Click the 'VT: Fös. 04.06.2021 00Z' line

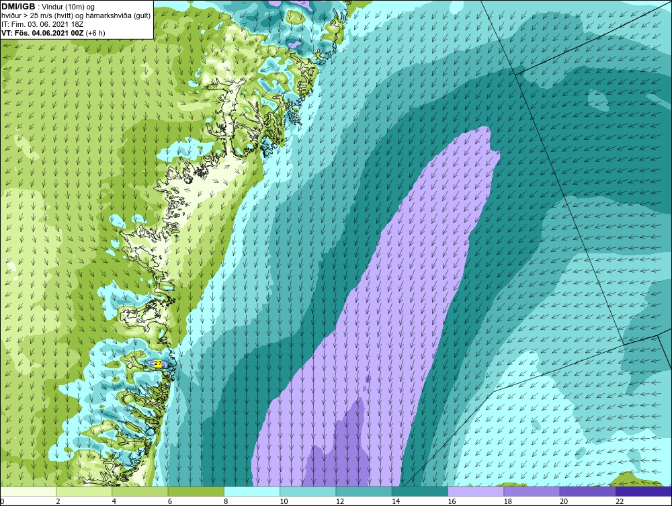[x=43, y=33]
